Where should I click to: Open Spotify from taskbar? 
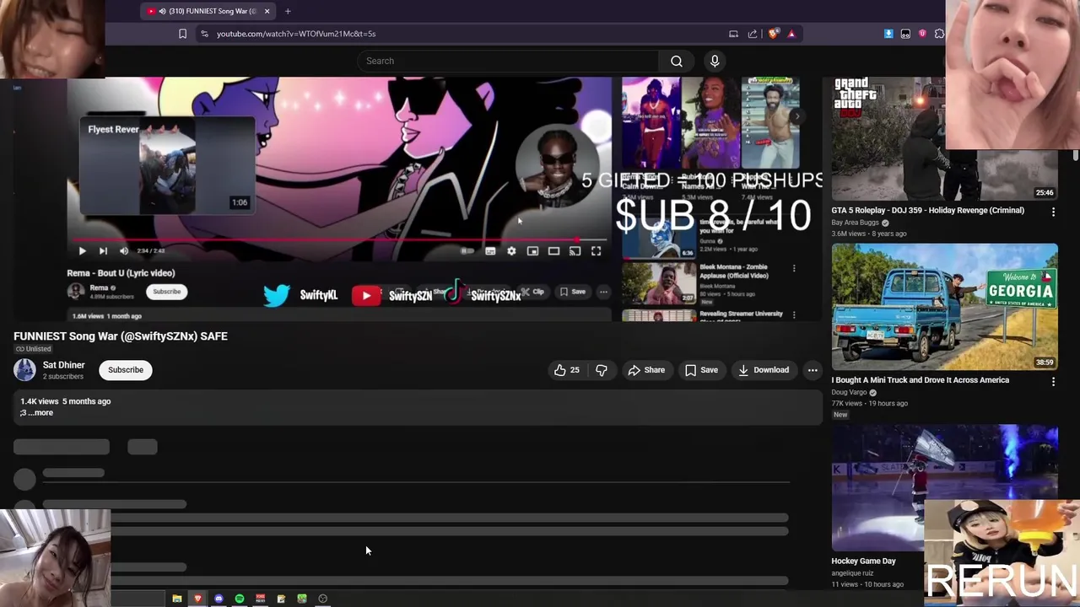pyautogui.click(x=240, y=599)
